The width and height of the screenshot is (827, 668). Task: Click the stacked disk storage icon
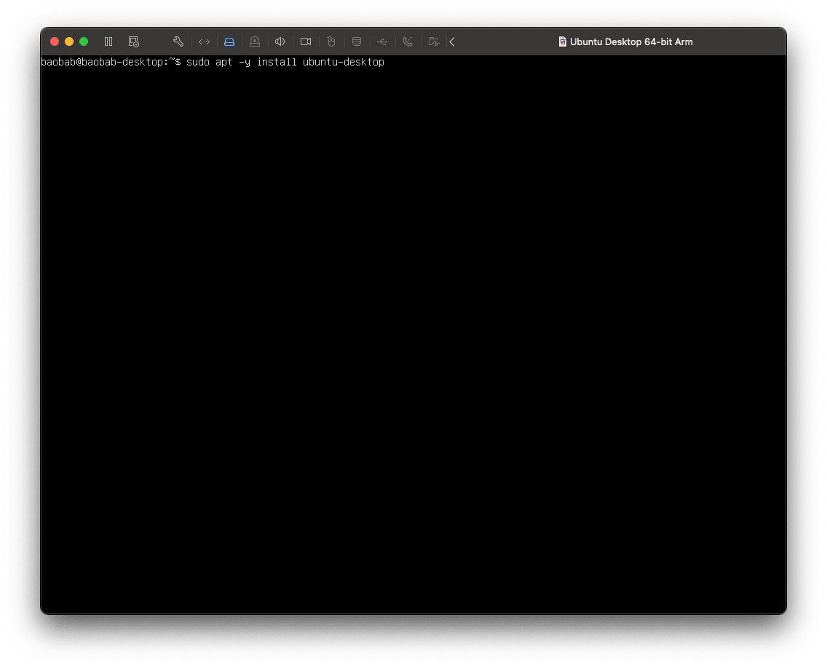click(x=357, y=41)
